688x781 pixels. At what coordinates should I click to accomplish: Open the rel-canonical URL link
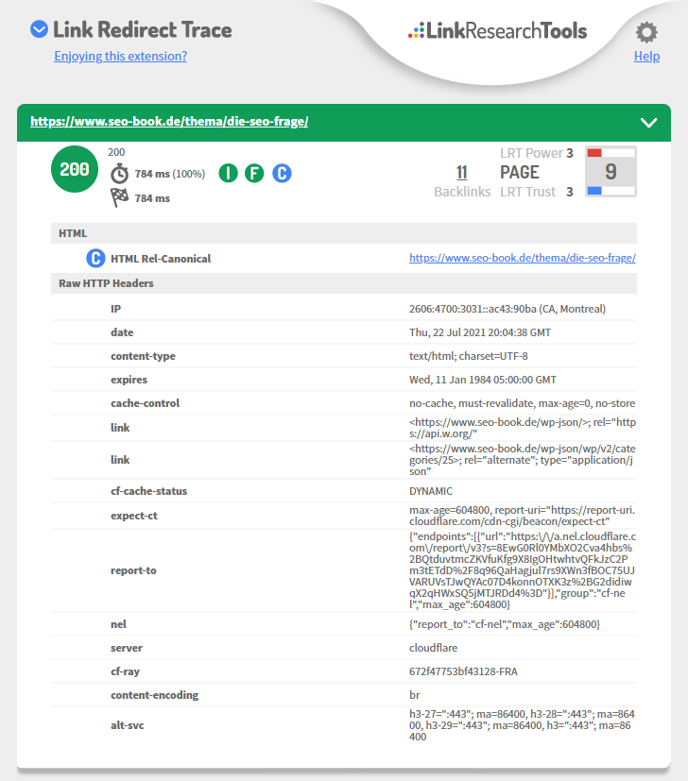(x=522, y=258)
